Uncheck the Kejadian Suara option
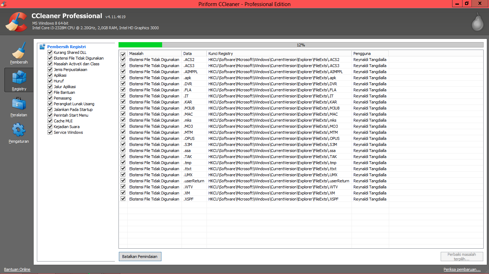Image resolution: width=489 pixels, height=274 pixels. (50, 127)
